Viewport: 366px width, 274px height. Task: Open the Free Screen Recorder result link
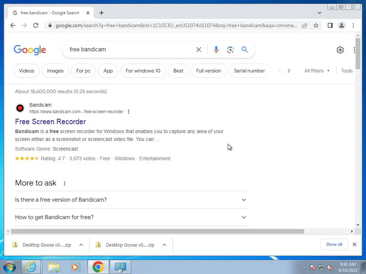click(50, 122)
